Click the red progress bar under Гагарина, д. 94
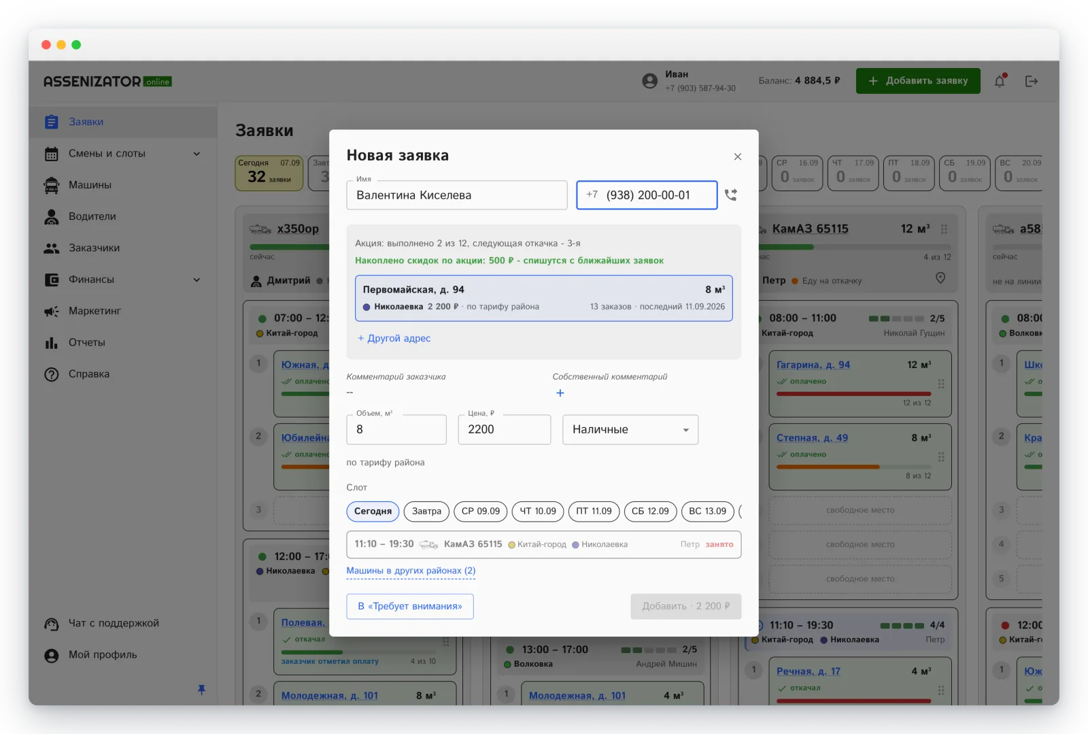 click(x=853, y=394)
